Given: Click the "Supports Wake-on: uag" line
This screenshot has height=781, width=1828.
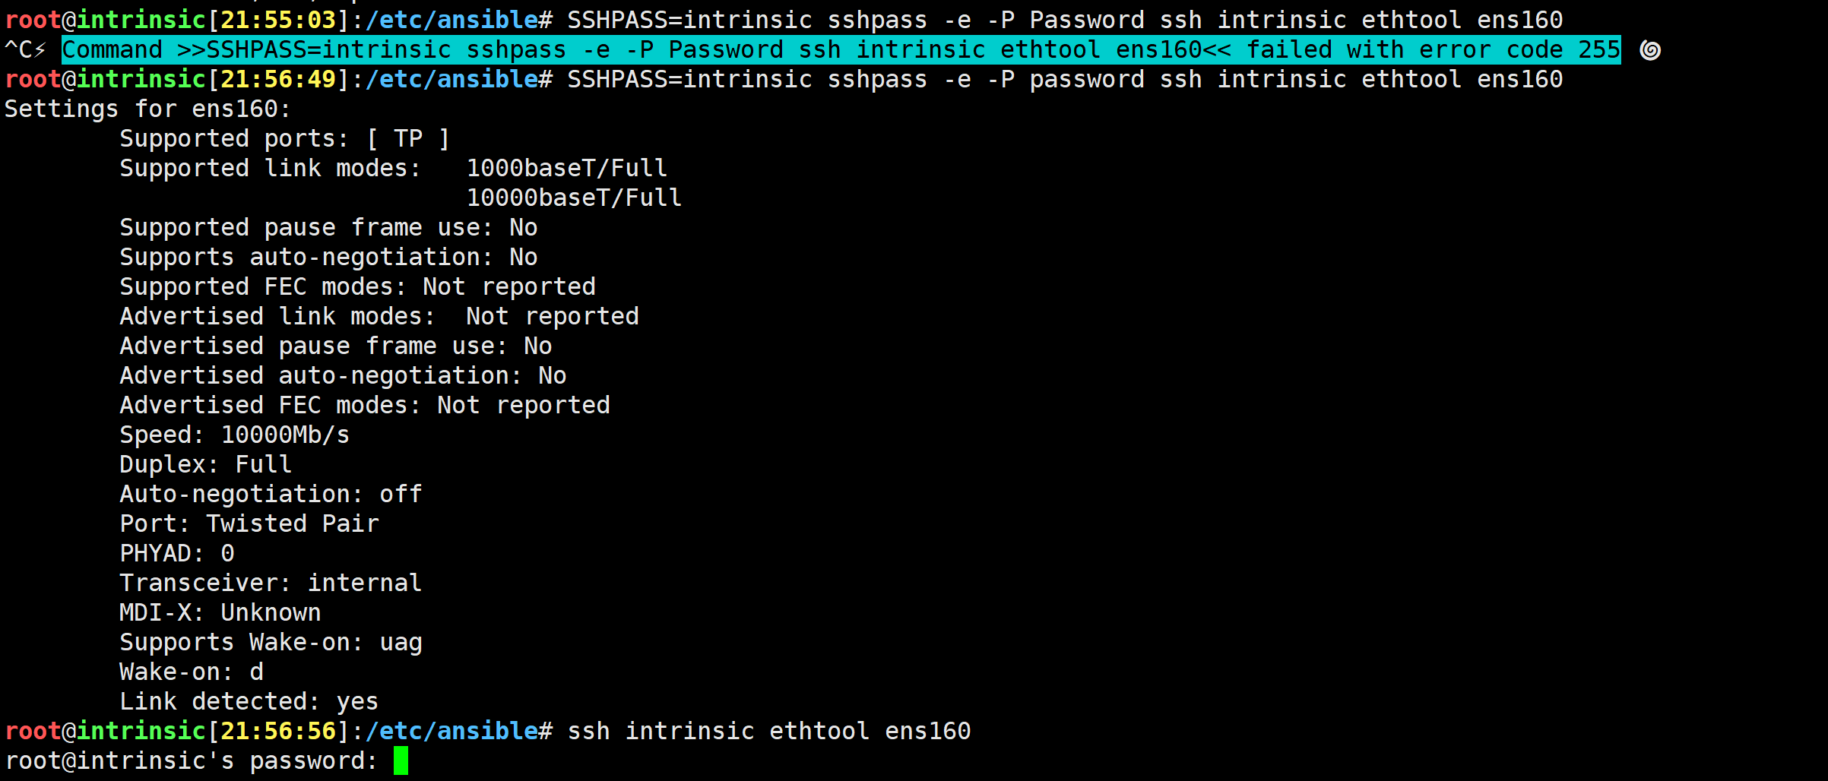Looking at the screenshot, I should [x=271, y=643].
